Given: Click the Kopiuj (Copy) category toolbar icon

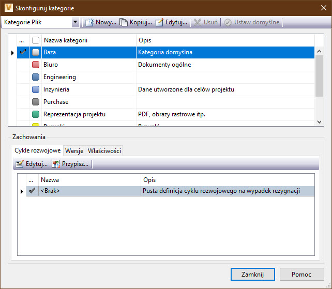Looking at the screenshot, I should click(124, 23).
